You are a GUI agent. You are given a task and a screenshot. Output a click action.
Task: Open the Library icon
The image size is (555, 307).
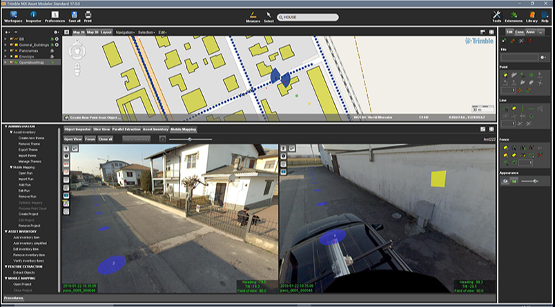[x=532, y=17]
